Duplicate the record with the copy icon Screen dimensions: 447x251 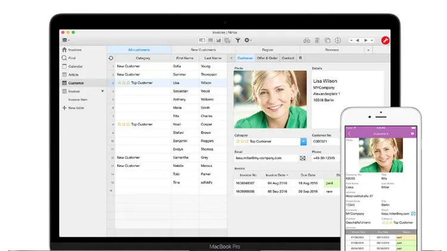pos(327,41)
